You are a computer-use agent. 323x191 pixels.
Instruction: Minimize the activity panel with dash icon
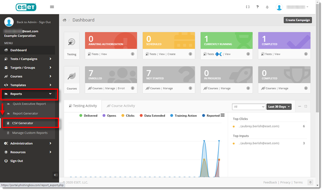point(299,106)
